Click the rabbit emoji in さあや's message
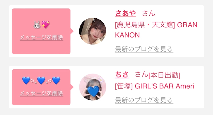Screen dimensions: 213x115 37,25
